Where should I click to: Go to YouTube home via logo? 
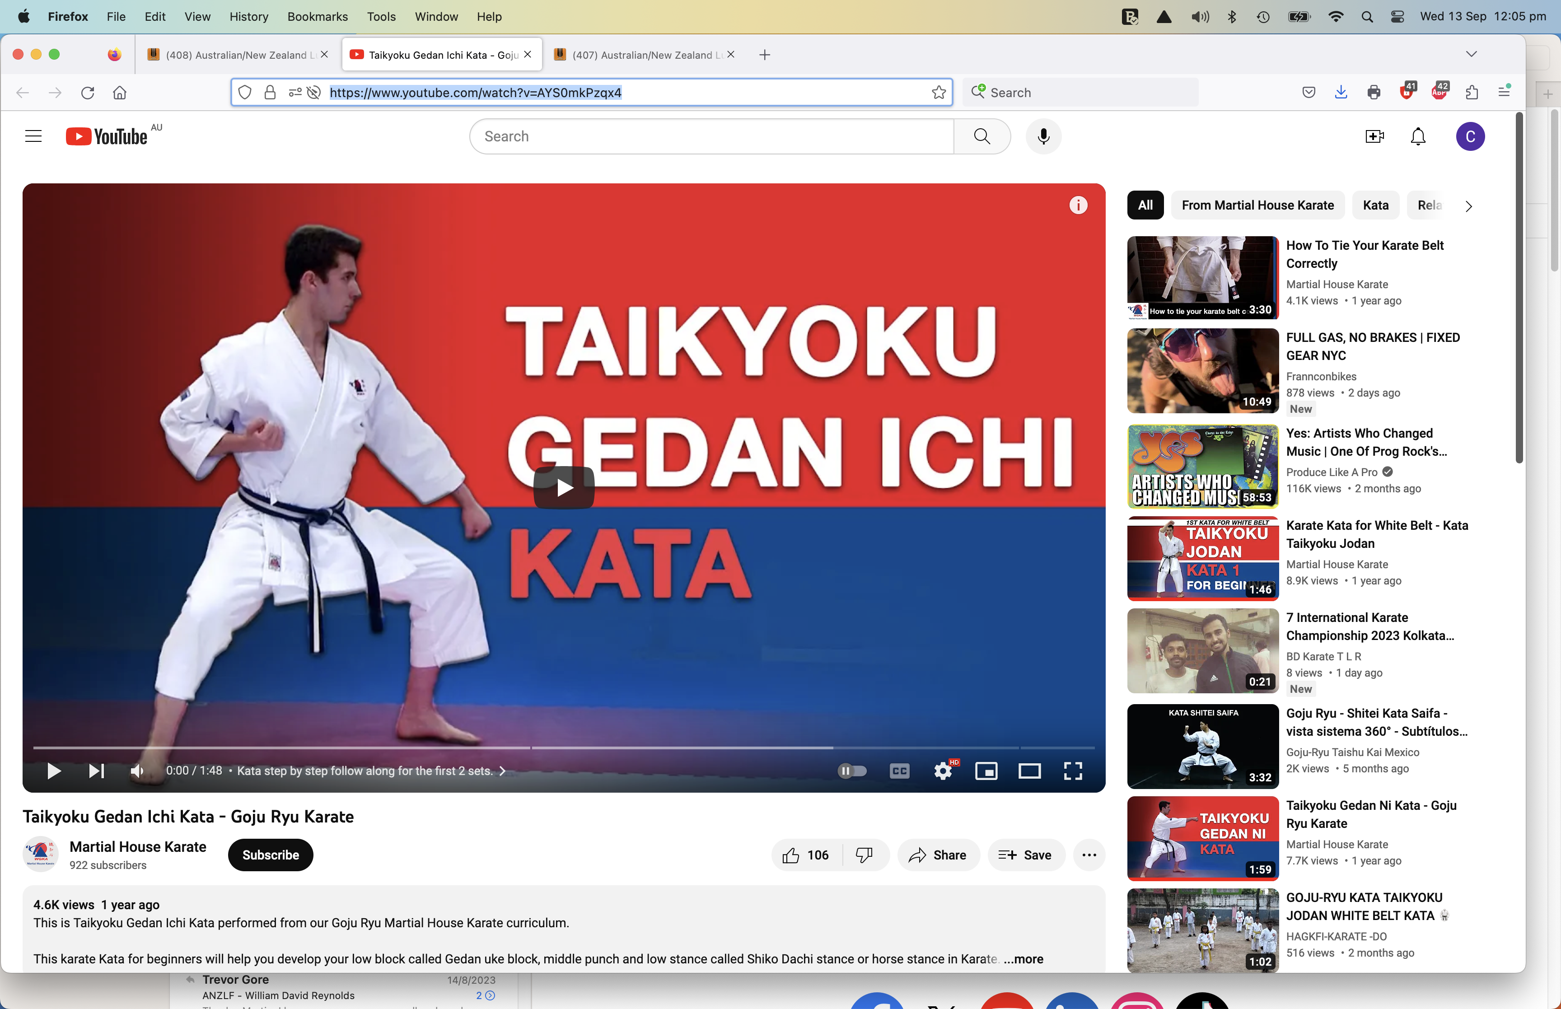pyautogui.click(x=107, y=136)
